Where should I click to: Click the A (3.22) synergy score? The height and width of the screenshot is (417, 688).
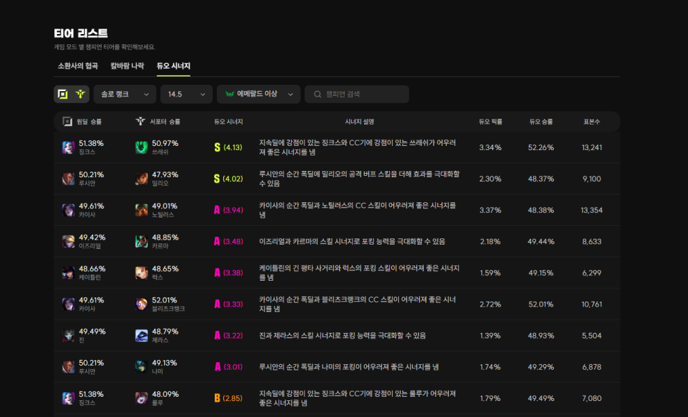[x=228, y=336]
